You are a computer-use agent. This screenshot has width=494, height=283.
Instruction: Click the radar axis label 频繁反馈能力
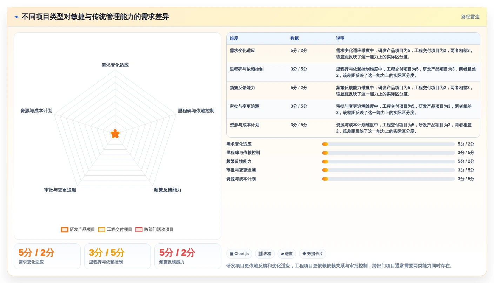tap(167, 190)
